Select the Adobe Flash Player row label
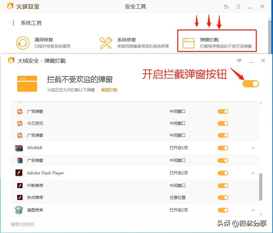Viewport: 273px width, 233px height. coord(45,173)
